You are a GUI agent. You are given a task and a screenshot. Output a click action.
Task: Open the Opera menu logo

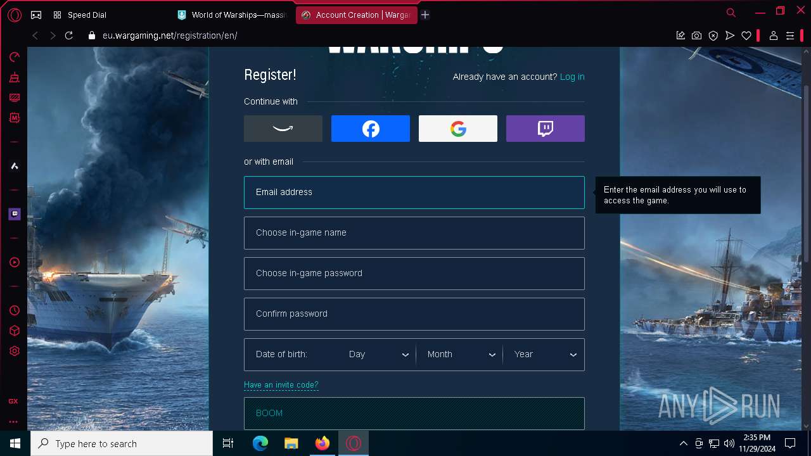(14, 15)
